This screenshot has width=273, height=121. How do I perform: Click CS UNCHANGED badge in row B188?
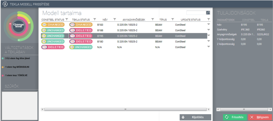point(53,30)
